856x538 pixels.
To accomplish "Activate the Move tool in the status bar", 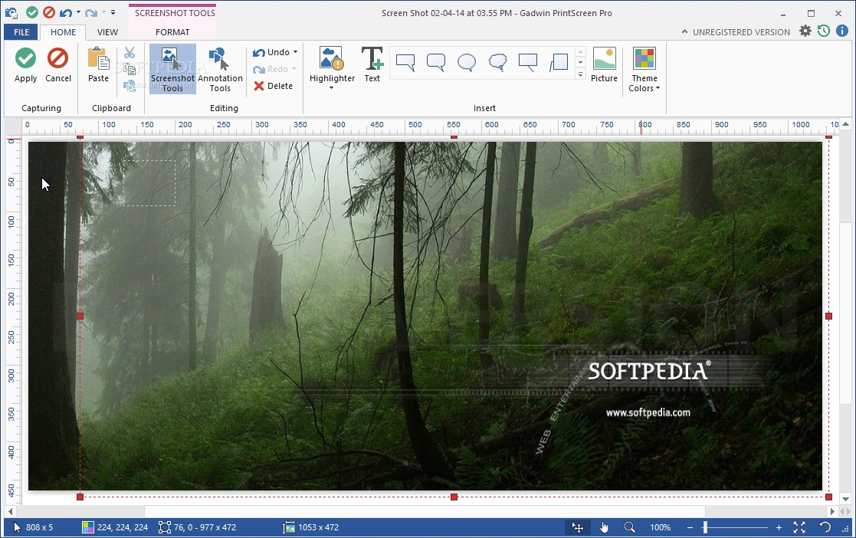I will (578, 527).
